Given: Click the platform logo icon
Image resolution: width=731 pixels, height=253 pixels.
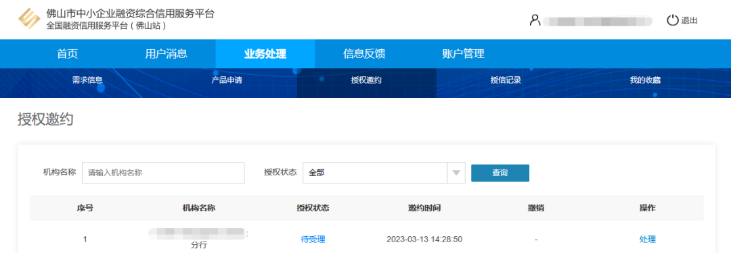Looking at the screenshot, I should pos(29,19).
